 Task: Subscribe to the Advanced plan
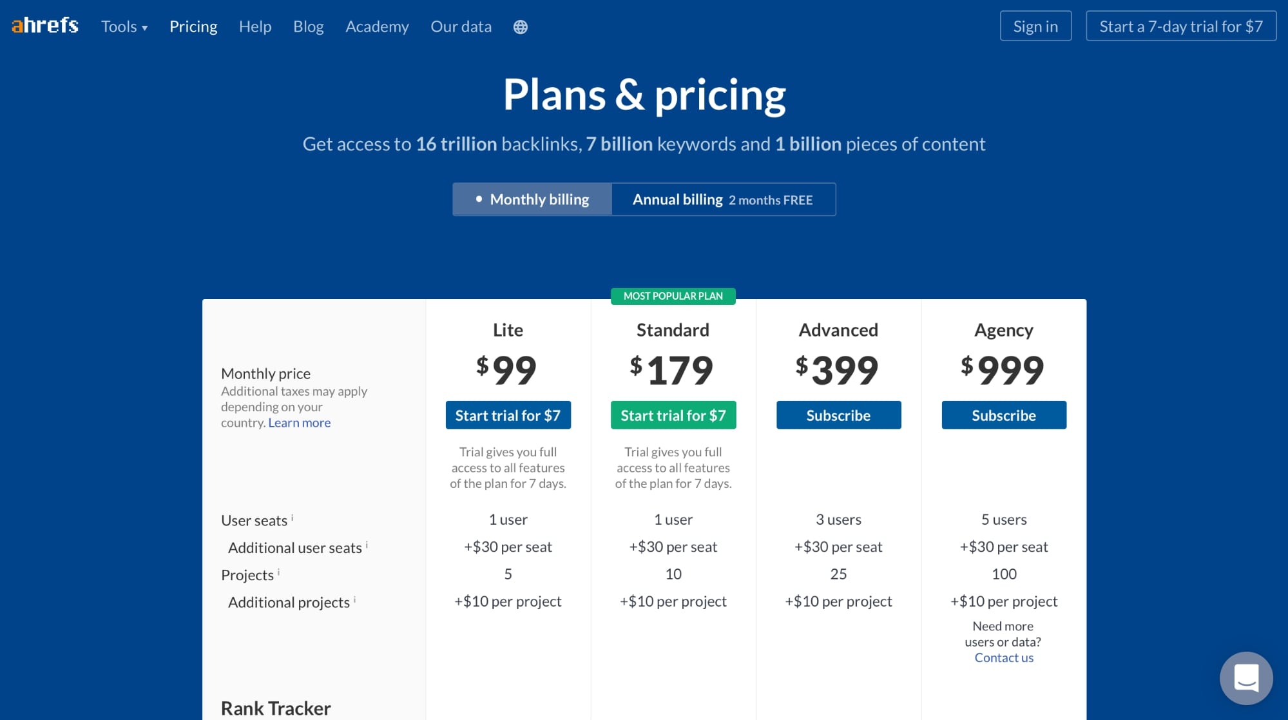coord(838,415)
